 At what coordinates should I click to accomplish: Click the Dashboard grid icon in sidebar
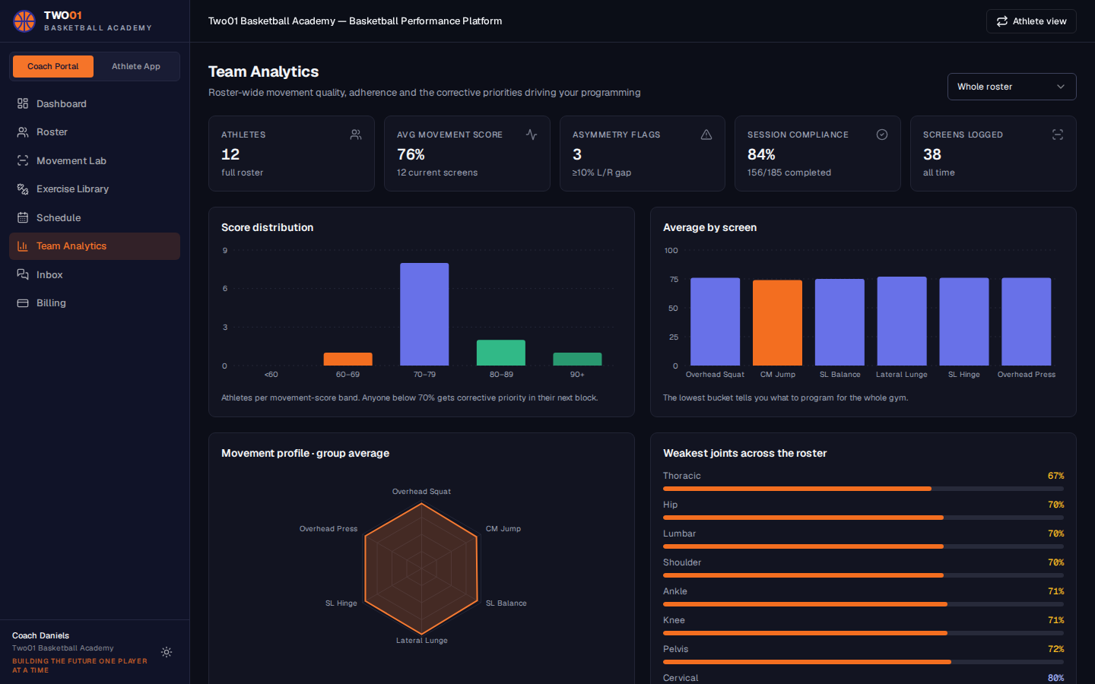(23, 103)
